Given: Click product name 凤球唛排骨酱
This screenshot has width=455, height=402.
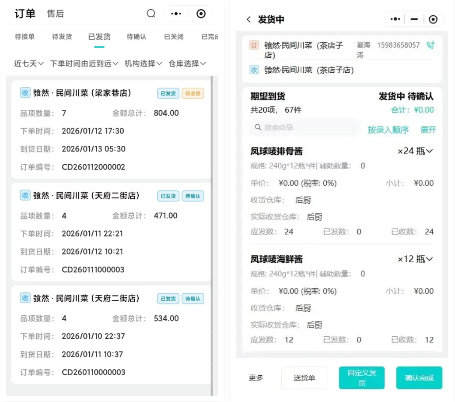Looking at the screenshot, I should 276,151.
